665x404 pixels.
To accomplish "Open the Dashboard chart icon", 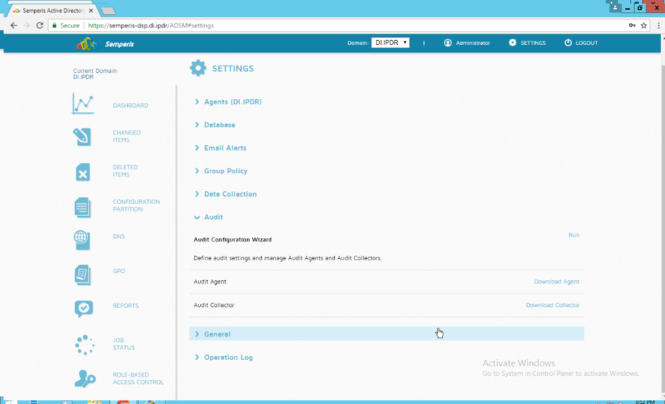I will click(83, 104).
